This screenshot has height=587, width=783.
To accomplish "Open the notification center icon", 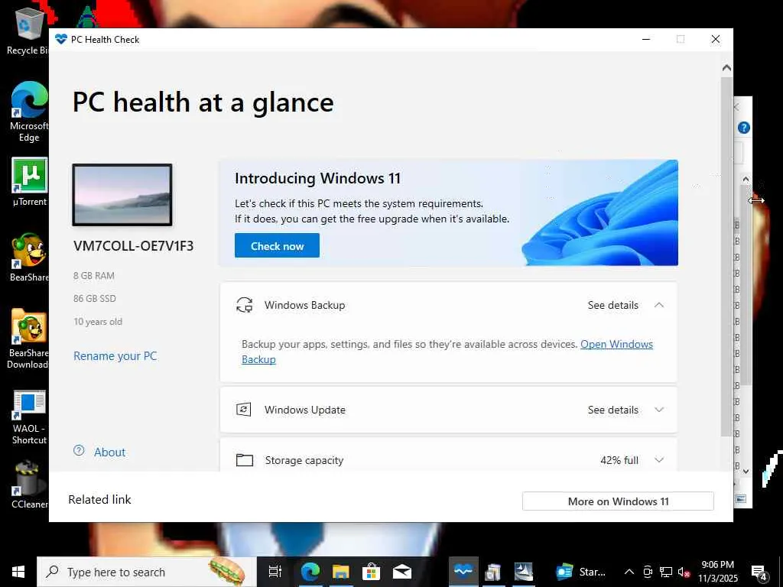I will click(759, 572).
